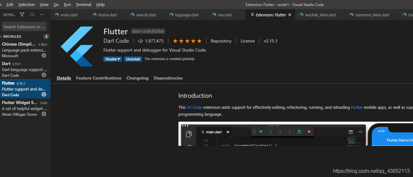Click the split editor icon in the embedded screenshot

pyautogui.click(x=351, y=132)
